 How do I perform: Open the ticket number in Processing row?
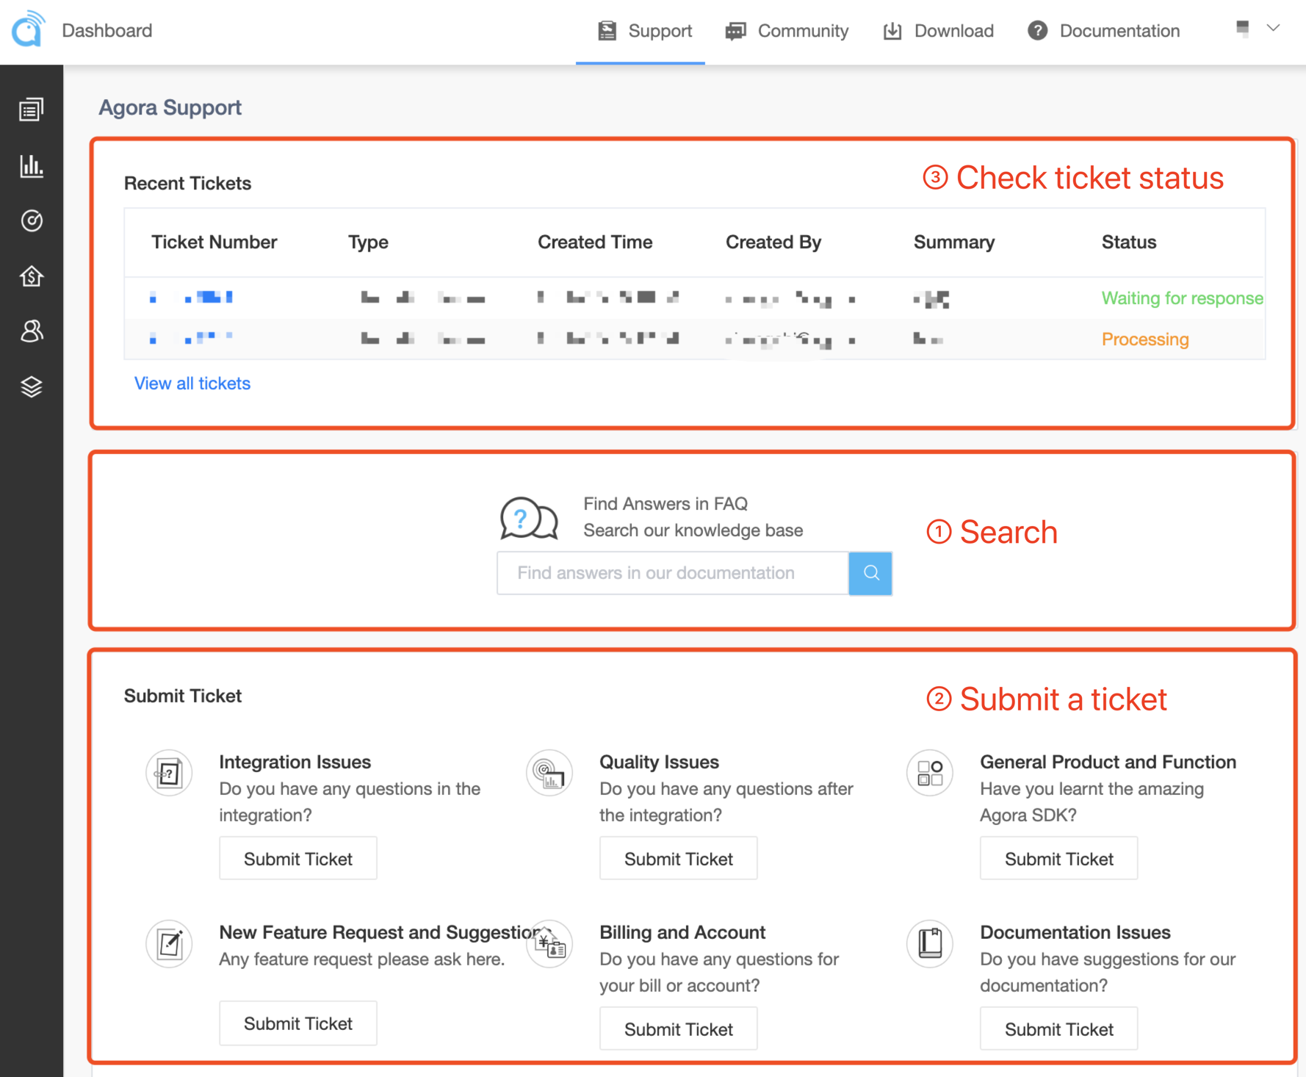pos(192,338)
